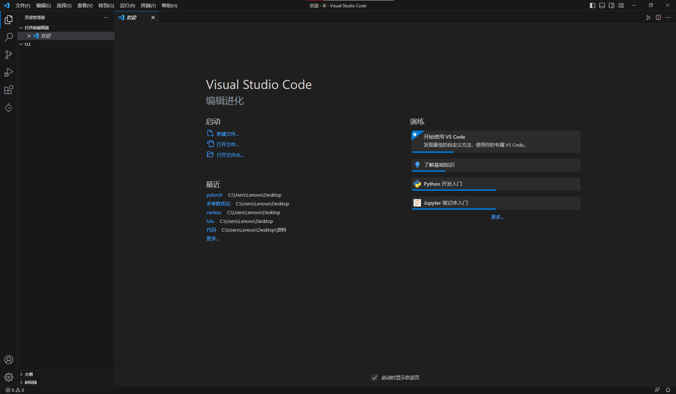Open the 运行(R) menu

point(128,5)
